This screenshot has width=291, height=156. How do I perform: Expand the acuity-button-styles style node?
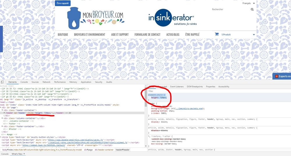[x=1, y=137]
